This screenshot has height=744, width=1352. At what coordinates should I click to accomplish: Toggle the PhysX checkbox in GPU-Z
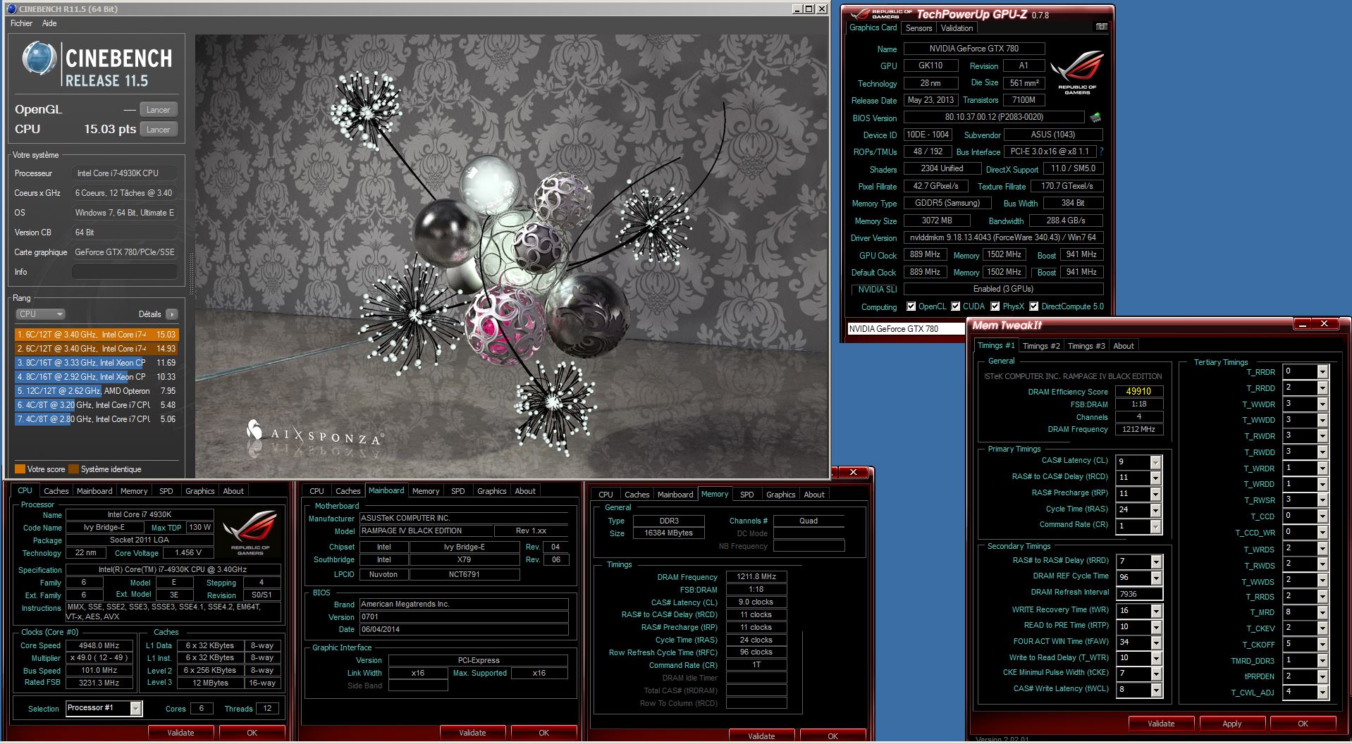coord(995,306)
